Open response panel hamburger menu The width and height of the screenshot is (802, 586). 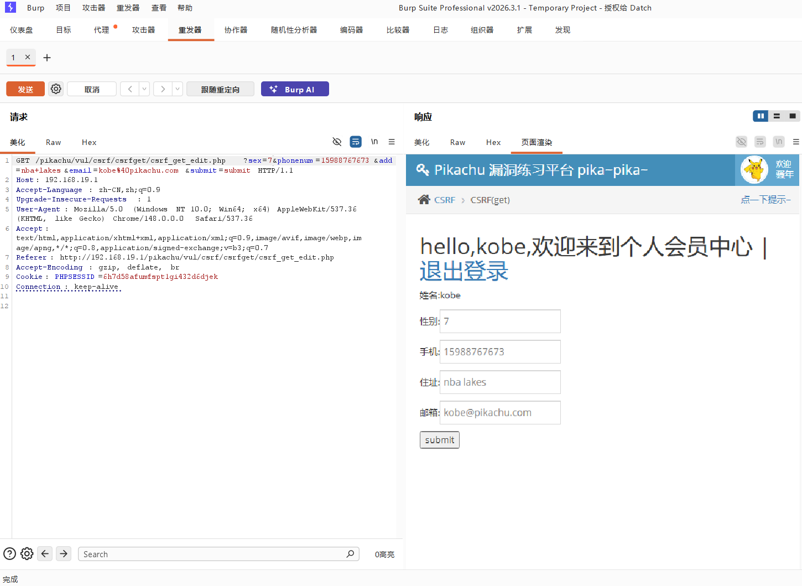[x=796, y=142]
